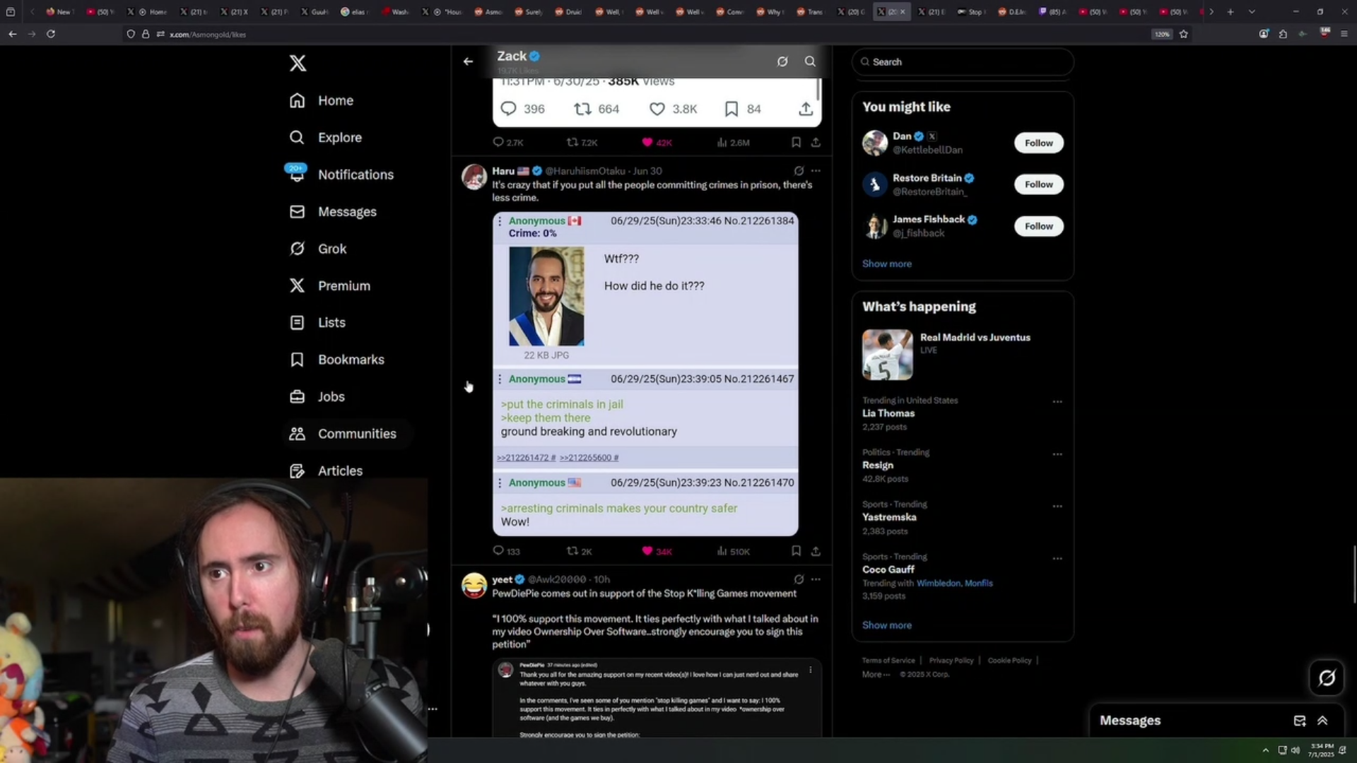Open the Yastremska trending topic
The image size is (1357, 763).
coord(888,517)
